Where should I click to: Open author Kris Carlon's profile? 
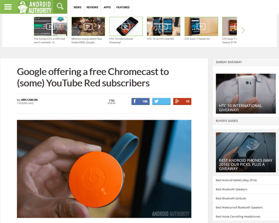coord(29,100)
